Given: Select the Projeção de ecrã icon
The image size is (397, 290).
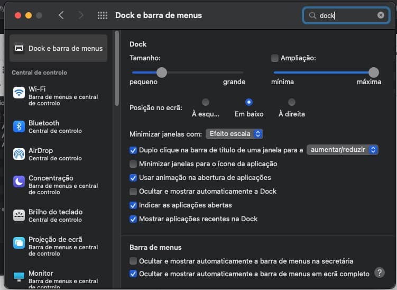Looking at the screenshot, I should coord(19,243).
